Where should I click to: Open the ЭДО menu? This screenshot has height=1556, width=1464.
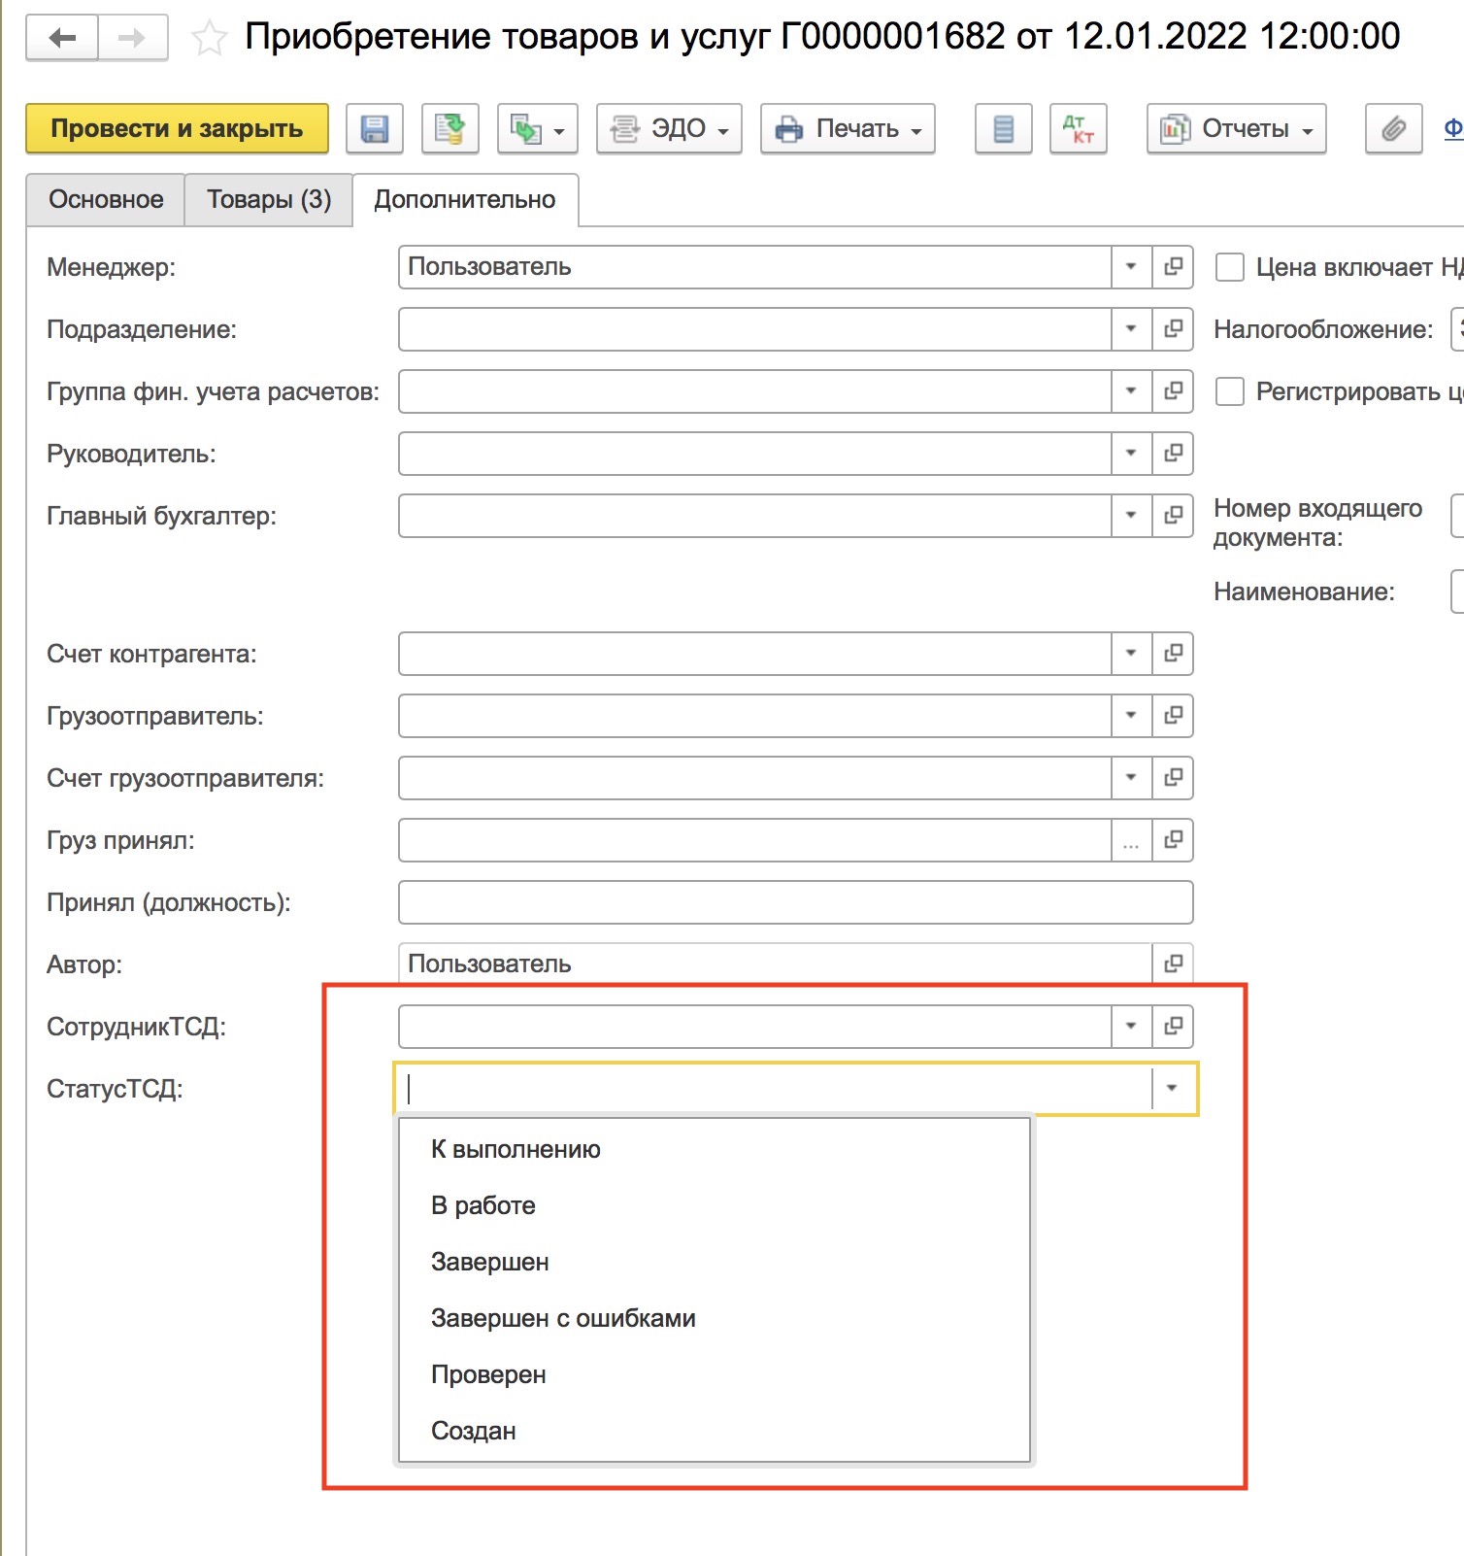[669, 129]
